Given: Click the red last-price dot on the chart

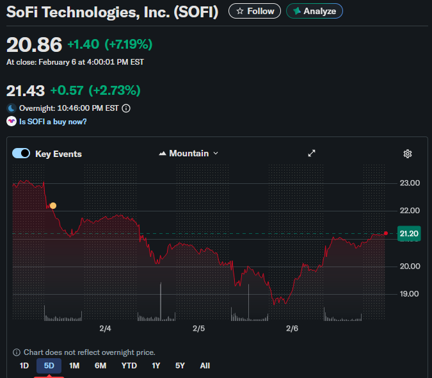Looking at the screenshot, I should coord(386,233).
